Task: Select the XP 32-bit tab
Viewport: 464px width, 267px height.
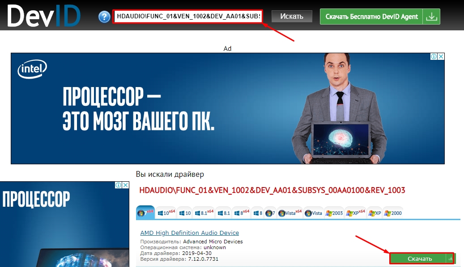Action: pyautogui.click(x=375, y=213)
